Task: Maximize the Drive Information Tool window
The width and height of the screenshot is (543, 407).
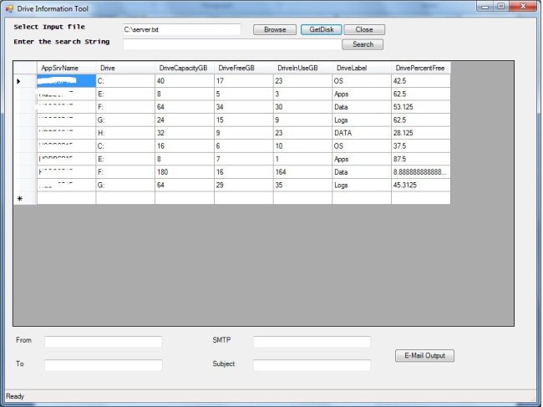Action: tap(501, 6)
